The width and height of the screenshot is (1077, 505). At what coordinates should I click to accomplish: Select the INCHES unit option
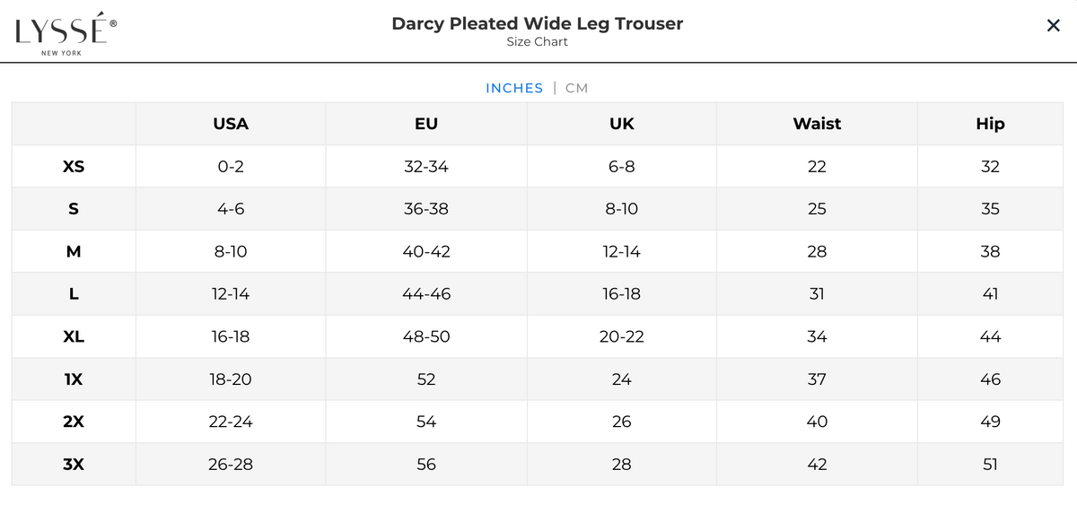pos(514,88)
